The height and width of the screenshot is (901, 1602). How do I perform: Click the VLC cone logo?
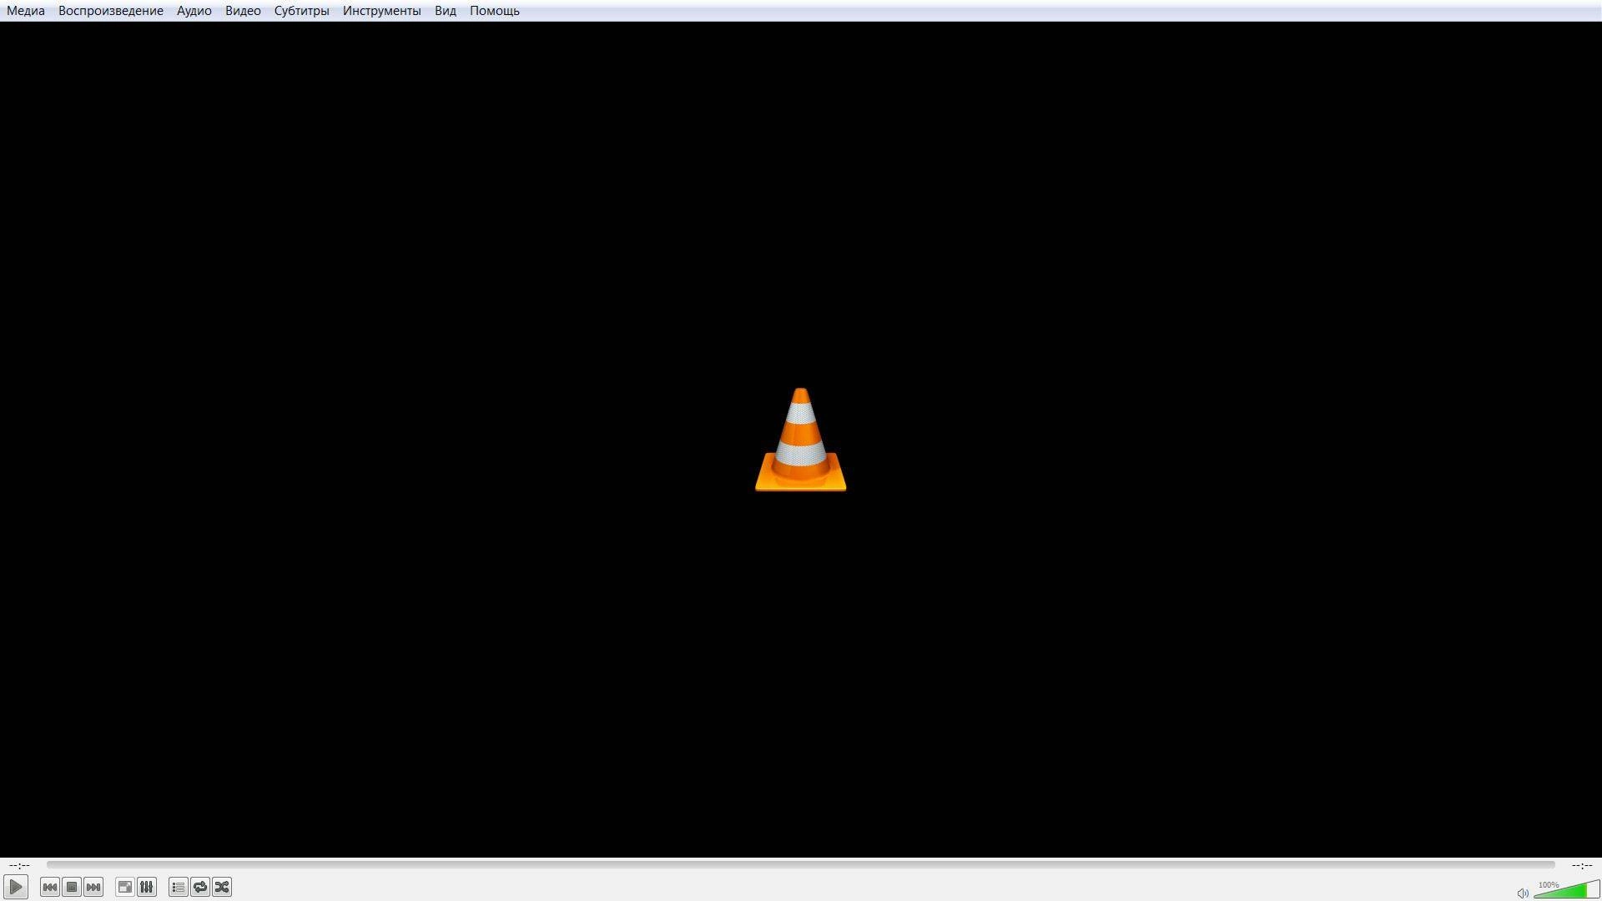(801, 440)
